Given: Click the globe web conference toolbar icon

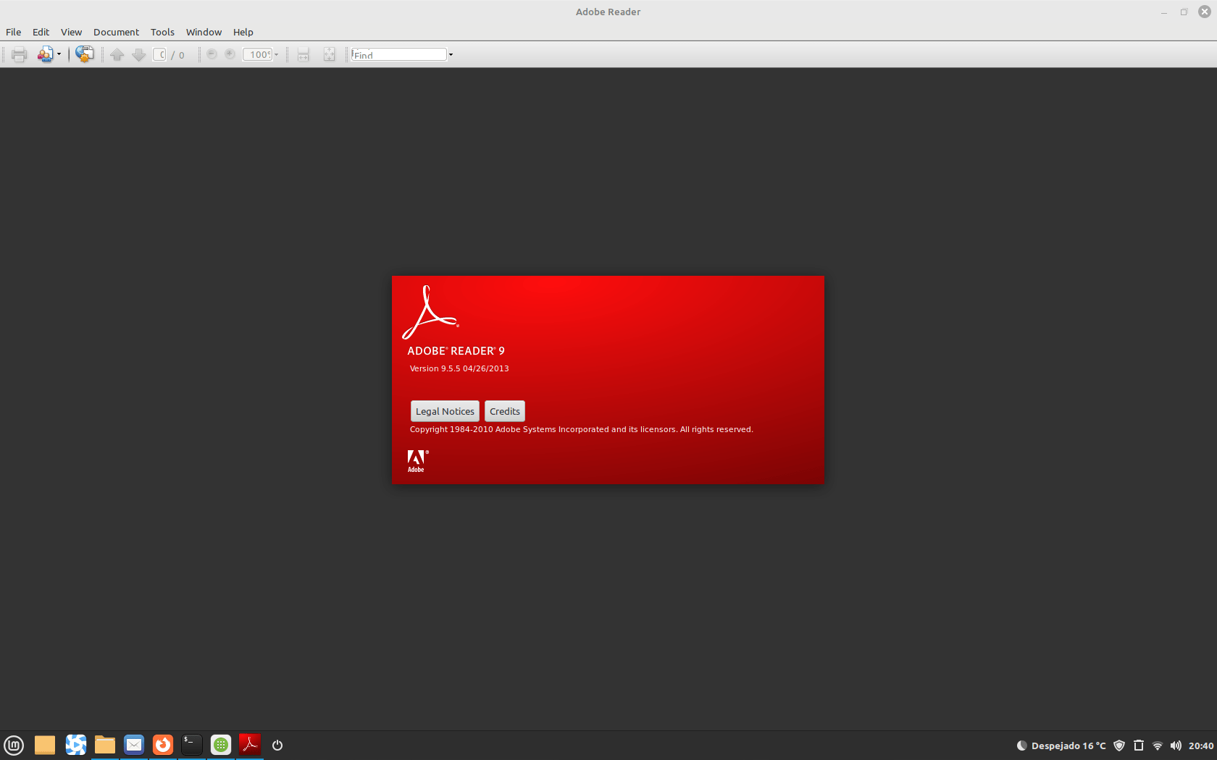Looking at the screenshot, I should [x=85, y=54].
